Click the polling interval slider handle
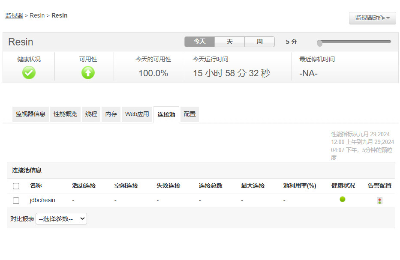This screenshot has width=400, height=260. tap(320, 43)
